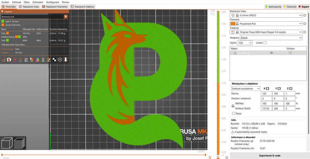This screenshot has width=310, height=159.
Task: Open the Prusament PLA filament dropdown
Action: [266, 24]
